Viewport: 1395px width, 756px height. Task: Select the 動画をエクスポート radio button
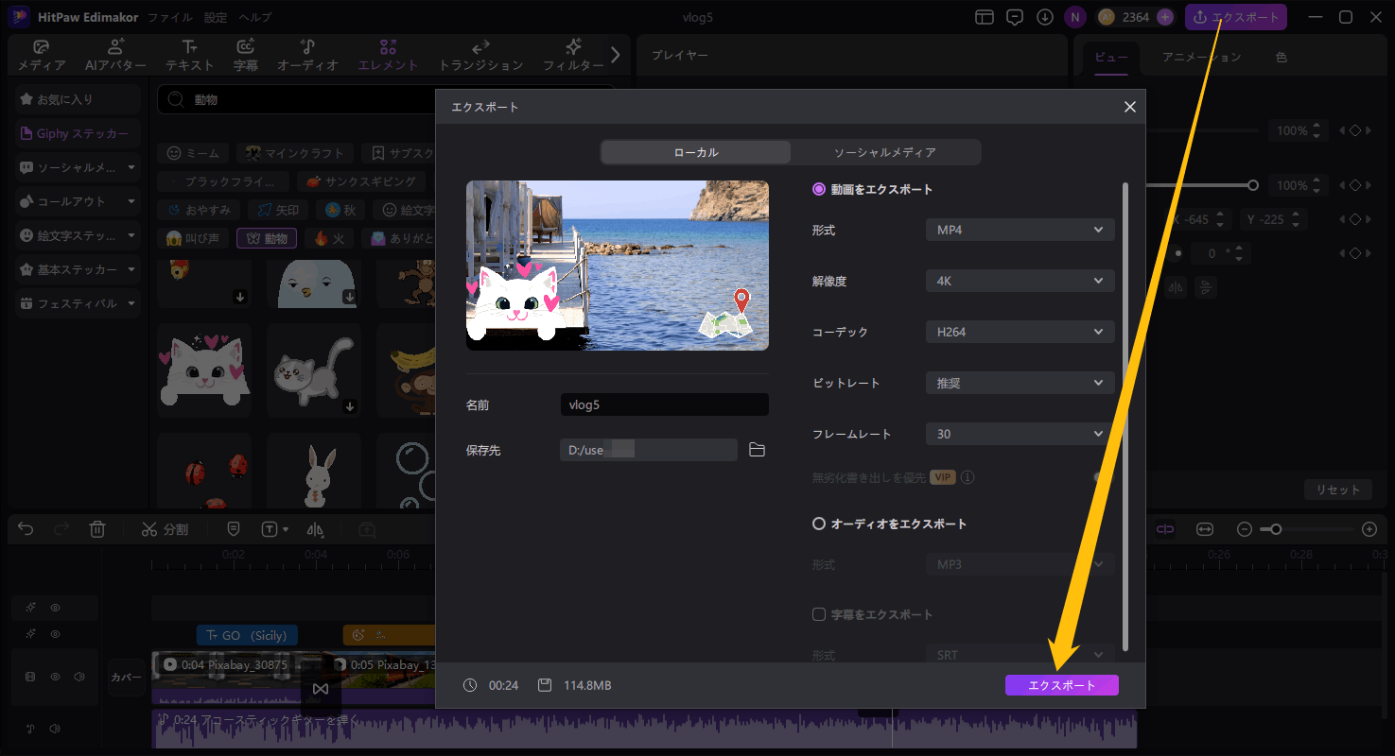[x=818, y=189]
